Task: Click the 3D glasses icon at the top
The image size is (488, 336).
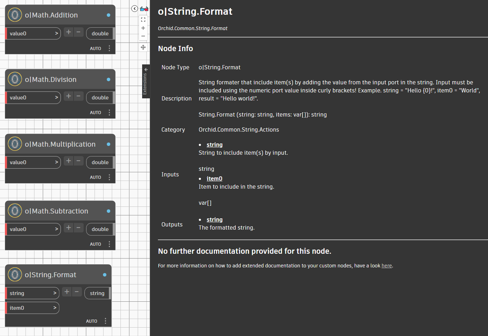Action: point(143,8)
